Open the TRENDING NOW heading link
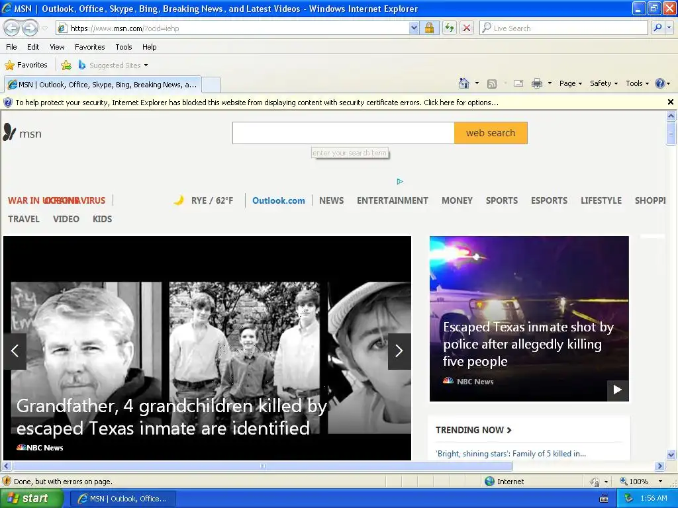The image size is (678, 508). click(473, 430)
